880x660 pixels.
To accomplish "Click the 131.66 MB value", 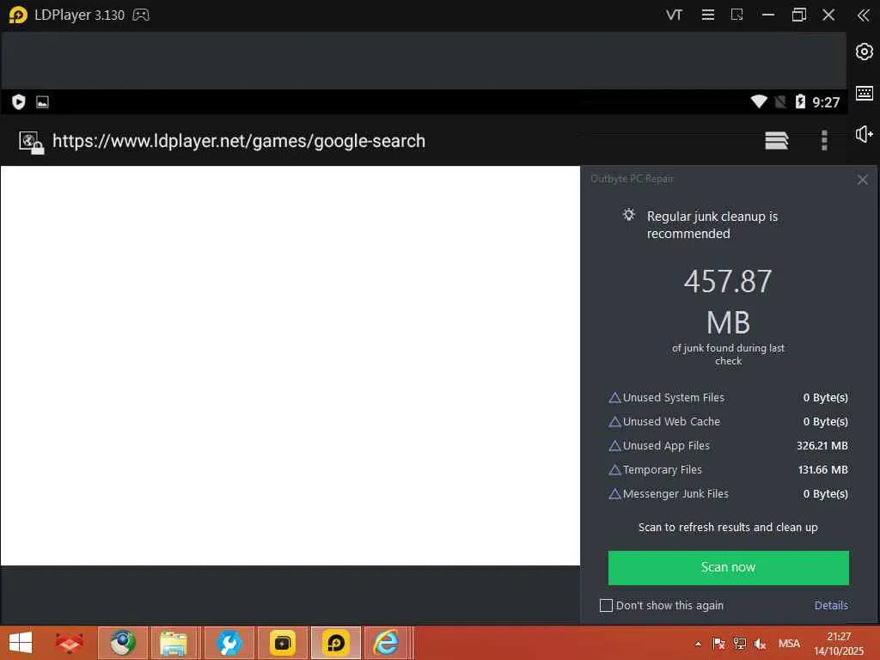I will 822,470.
